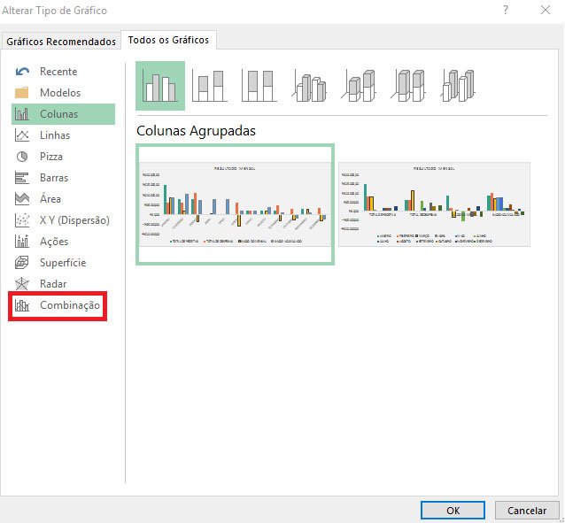Select the Pizza chart category
This screenshot has height=523, width=565.
click(x=50, y=157)
